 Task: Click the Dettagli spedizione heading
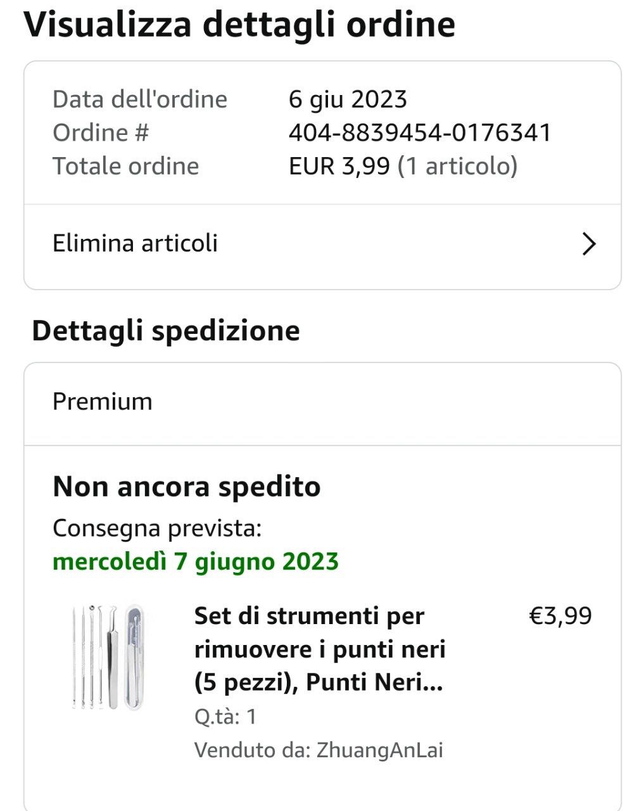click(166, 331)
